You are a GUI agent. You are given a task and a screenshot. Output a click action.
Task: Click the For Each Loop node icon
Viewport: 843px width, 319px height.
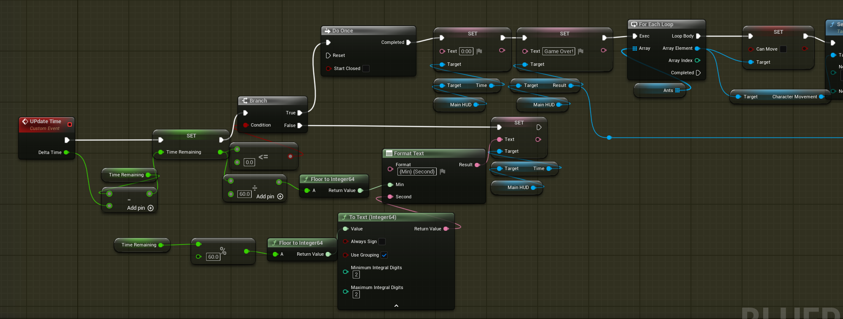tap(634, 24)
